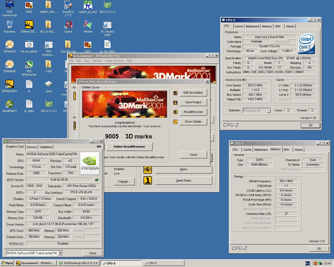
Task: Open the x300 folder on desktop
Action: (49, 66)
